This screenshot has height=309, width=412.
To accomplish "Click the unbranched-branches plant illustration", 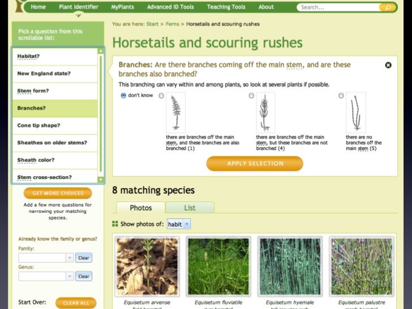I will click(x=265, y=113).
